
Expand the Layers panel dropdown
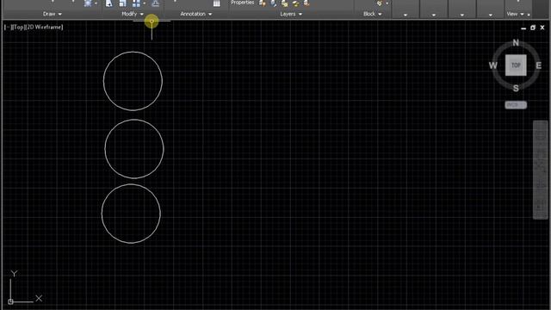(291, 14)
